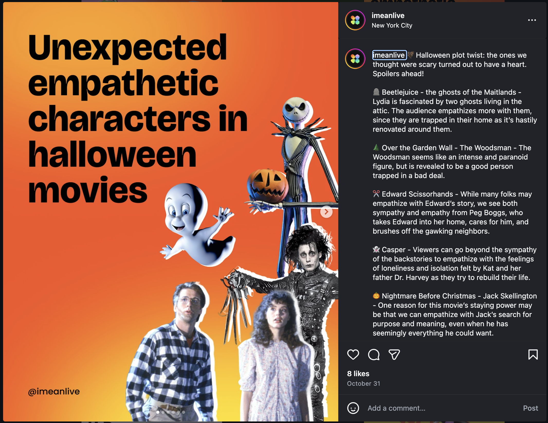Click the Post comment button

(531, 408)
